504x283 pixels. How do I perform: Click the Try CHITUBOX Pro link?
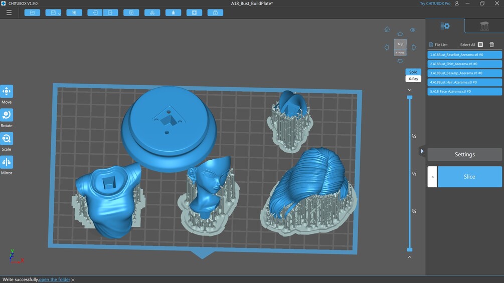[x=435, y=4]
